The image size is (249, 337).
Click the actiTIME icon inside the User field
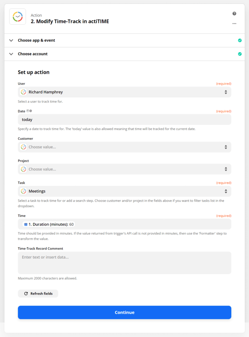pos(23,92)
